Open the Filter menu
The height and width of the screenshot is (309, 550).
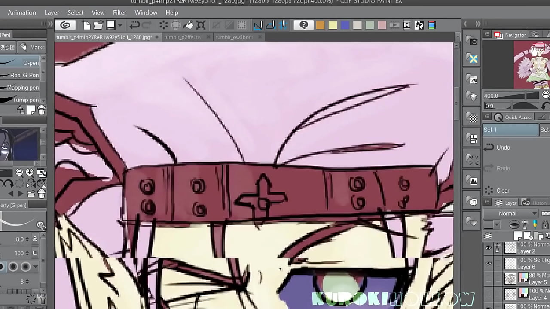(119, 12)
